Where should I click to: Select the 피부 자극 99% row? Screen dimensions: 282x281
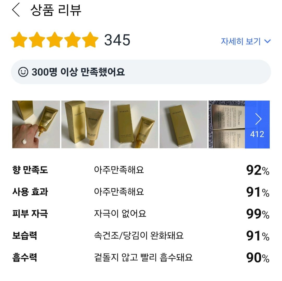tap(141, 214)
